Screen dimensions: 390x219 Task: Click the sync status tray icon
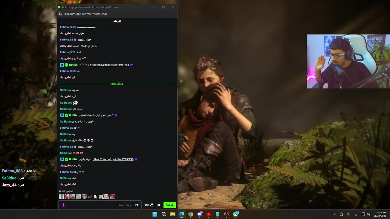[x=342, y=214]
